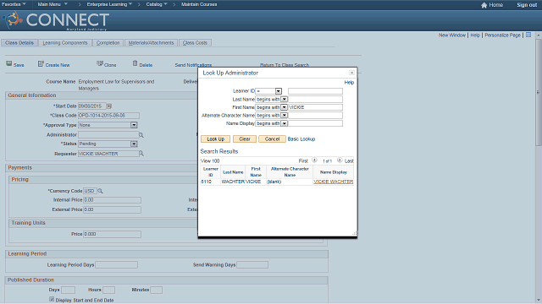Click the Look Up button

pyautogui.click(x=215, y=138)
